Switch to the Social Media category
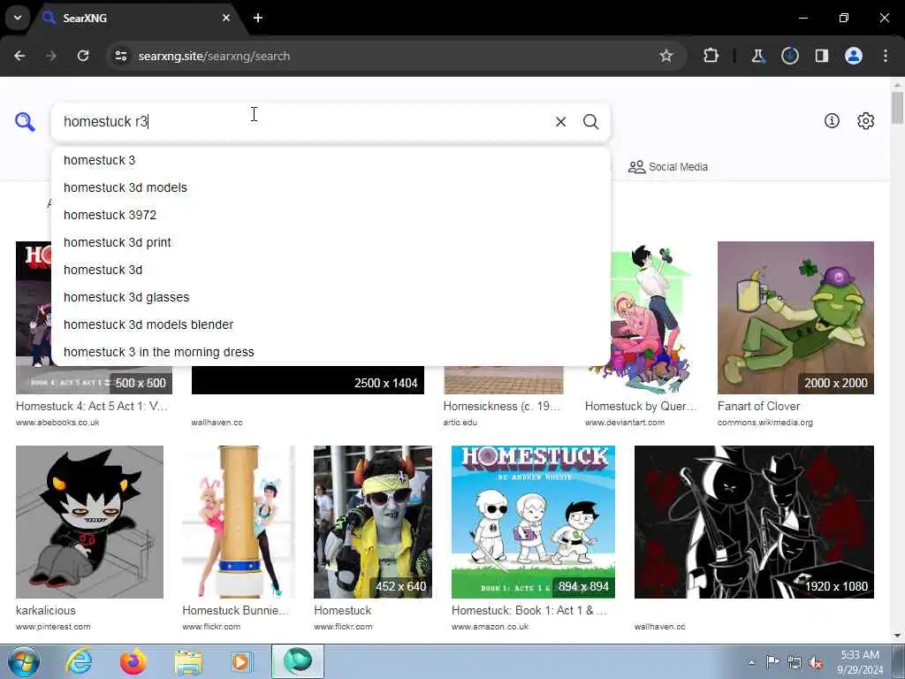Image resolution: width=905 pixels, height=679 pixels. (668, 167)
